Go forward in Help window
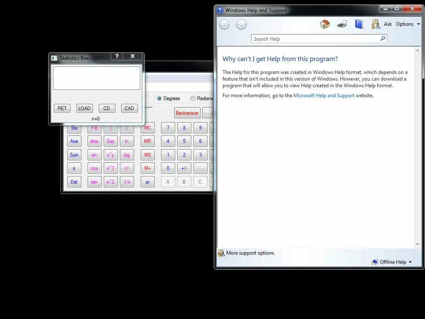The height and width of the screenshot is (319, 425). 241,25
